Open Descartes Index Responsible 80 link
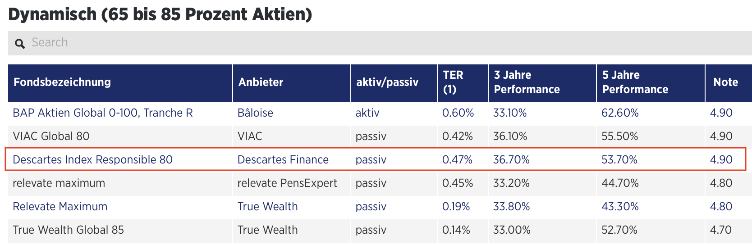The image size is (752, 245). [92, 160]
